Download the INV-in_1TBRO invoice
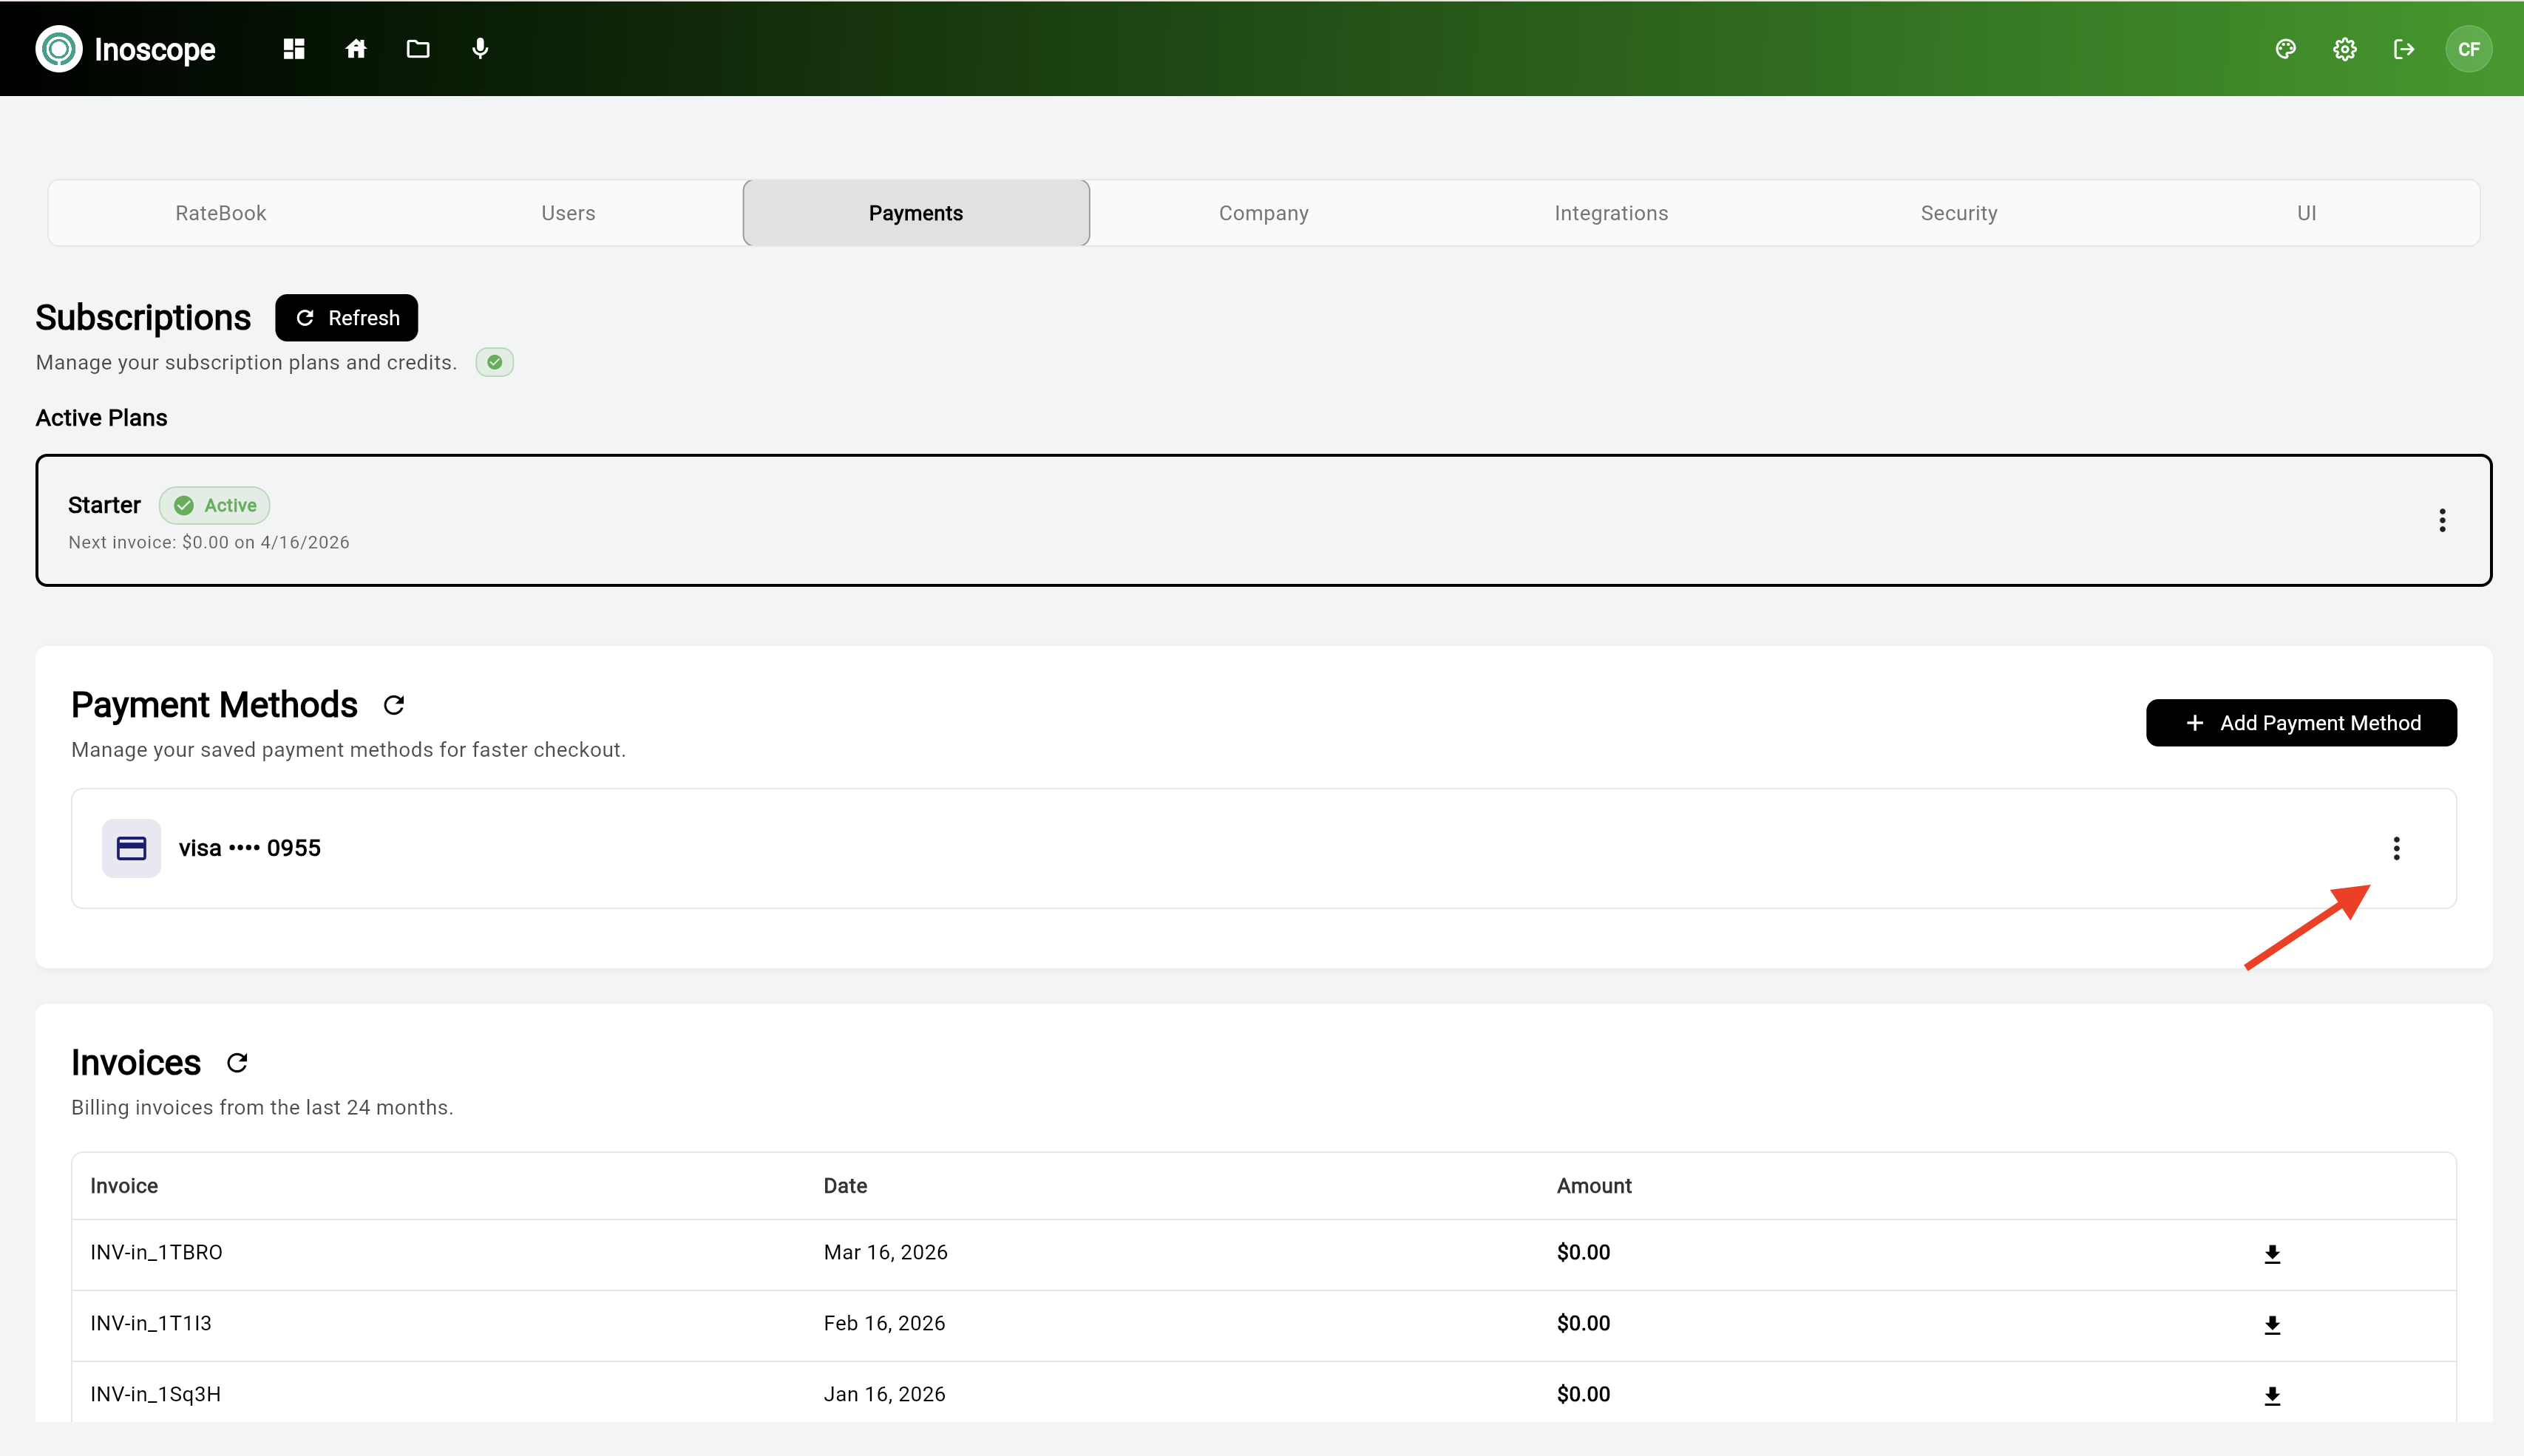 pyautogui.click(x=2272, y=1253)
